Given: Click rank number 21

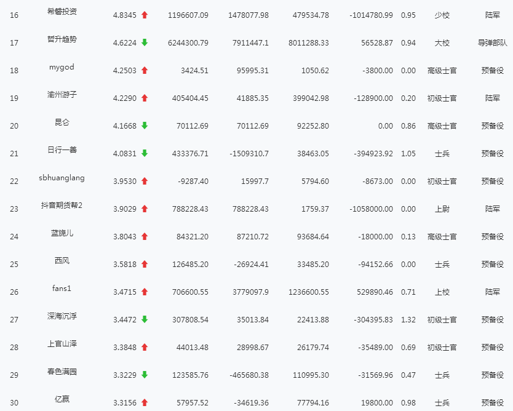Looking at the screenshot, I should tap(14, 153).
